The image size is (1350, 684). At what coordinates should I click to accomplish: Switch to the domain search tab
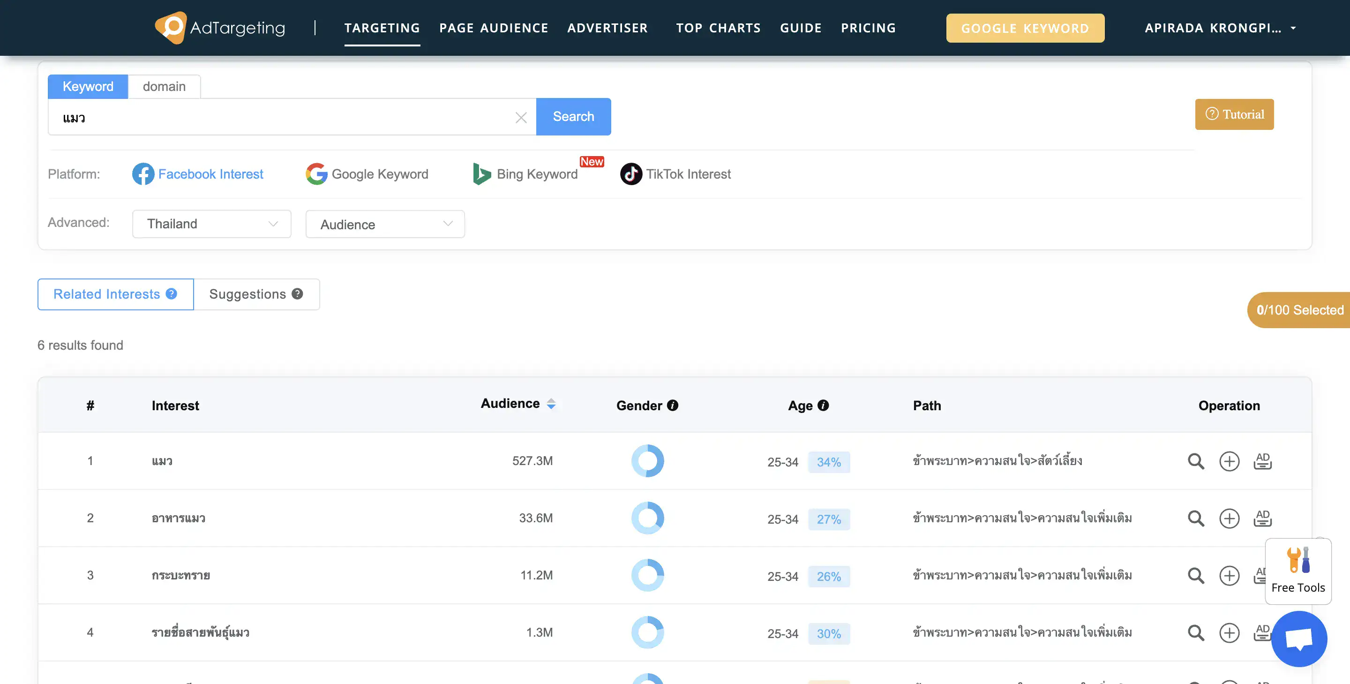click(x=164, y=86)
